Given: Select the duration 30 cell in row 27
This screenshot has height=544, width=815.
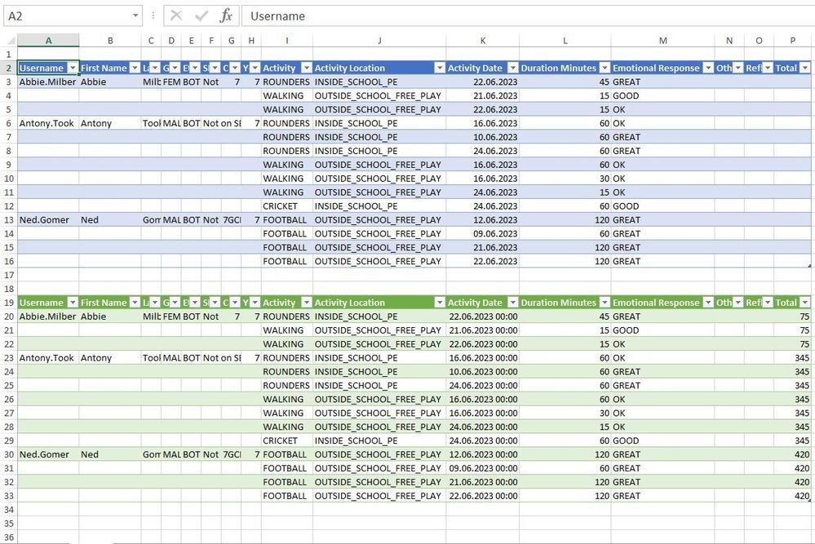Looking at the screenshot, I should (x=565, y=413).
